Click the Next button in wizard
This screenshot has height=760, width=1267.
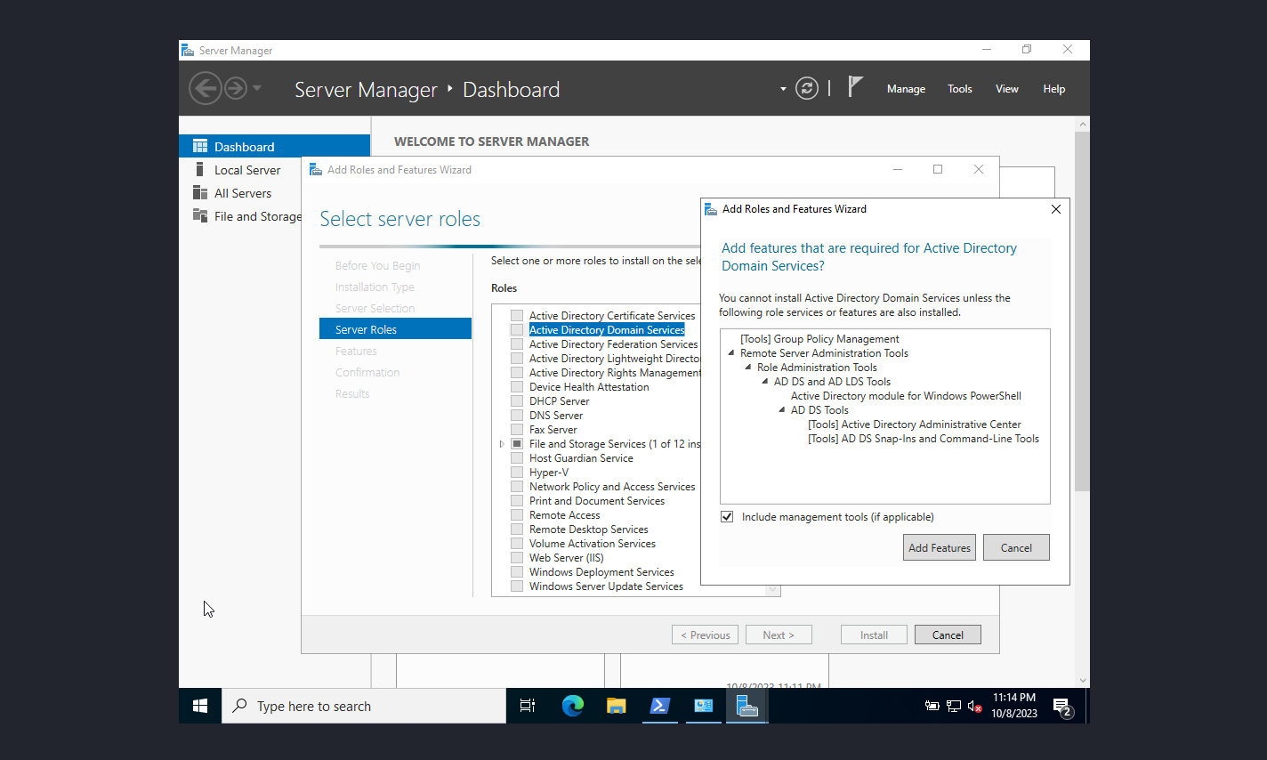[x=779, y=635]
